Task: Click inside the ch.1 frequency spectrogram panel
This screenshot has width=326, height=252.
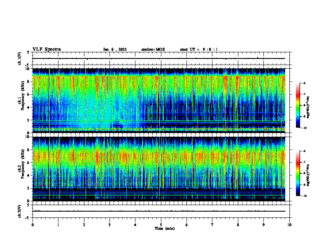Action: (159, 100)
